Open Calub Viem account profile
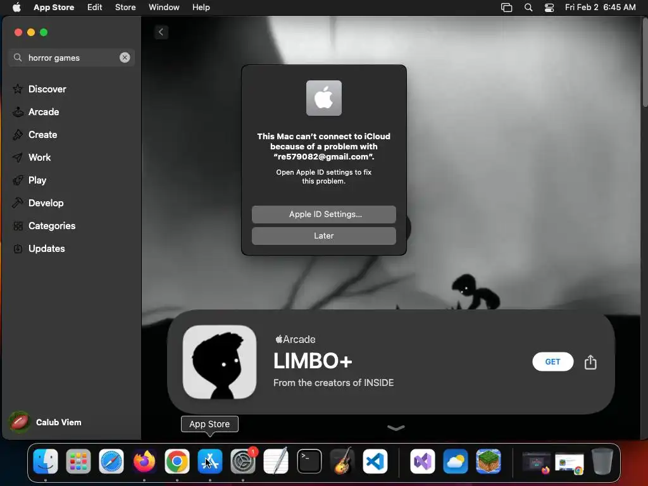 (46, 422)
